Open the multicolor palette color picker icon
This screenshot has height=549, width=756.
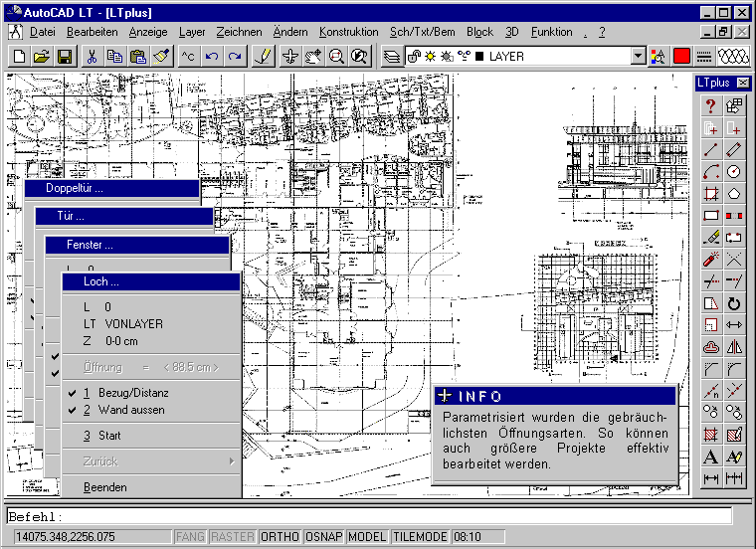click(658, 57)
